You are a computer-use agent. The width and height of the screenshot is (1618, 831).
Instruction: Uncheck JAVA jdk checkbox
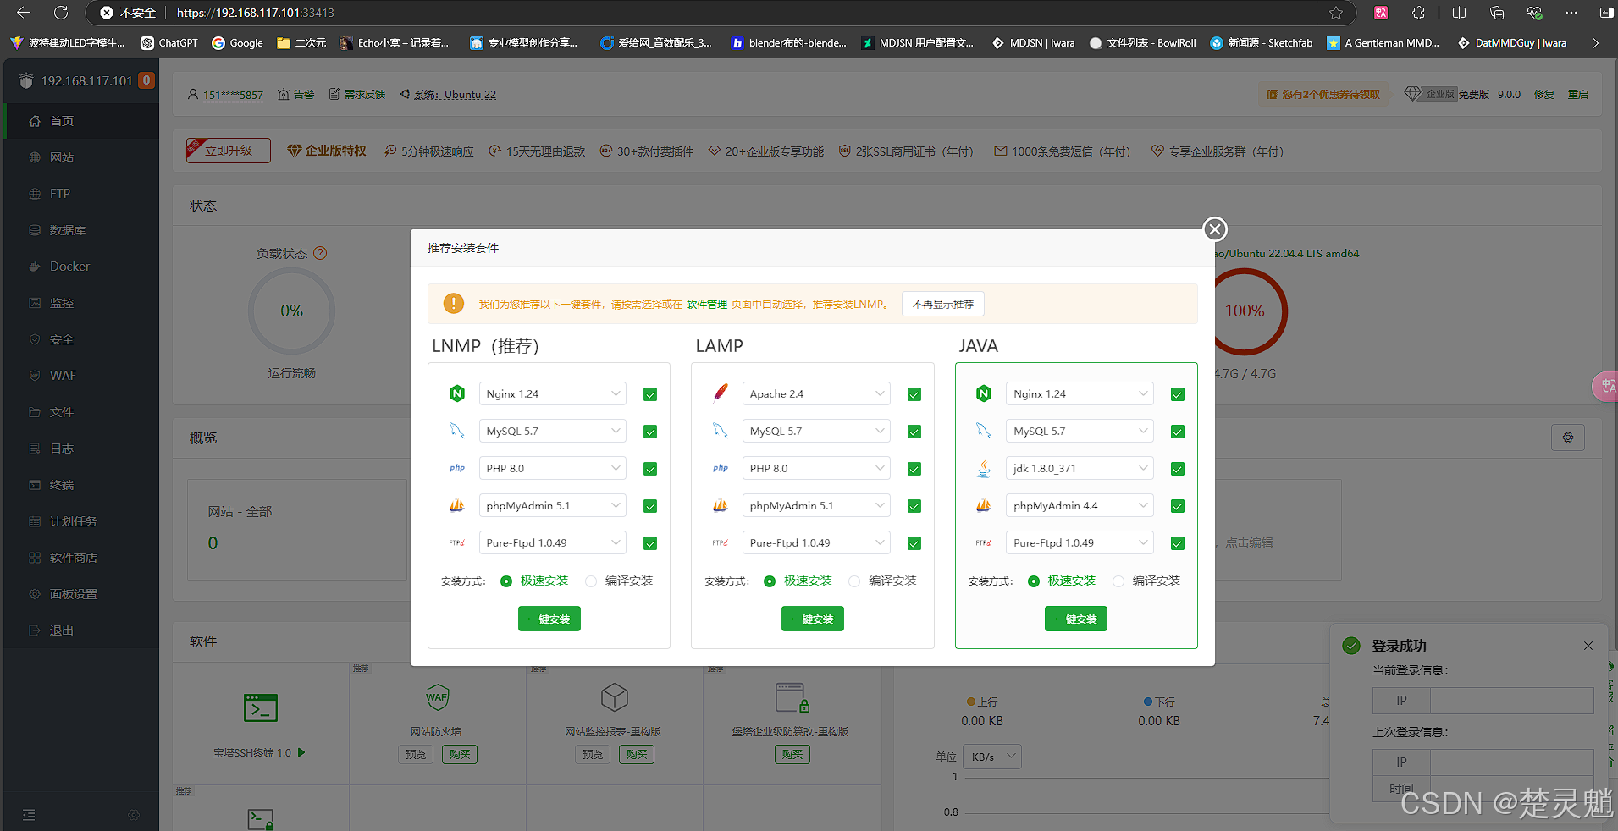1178,469
